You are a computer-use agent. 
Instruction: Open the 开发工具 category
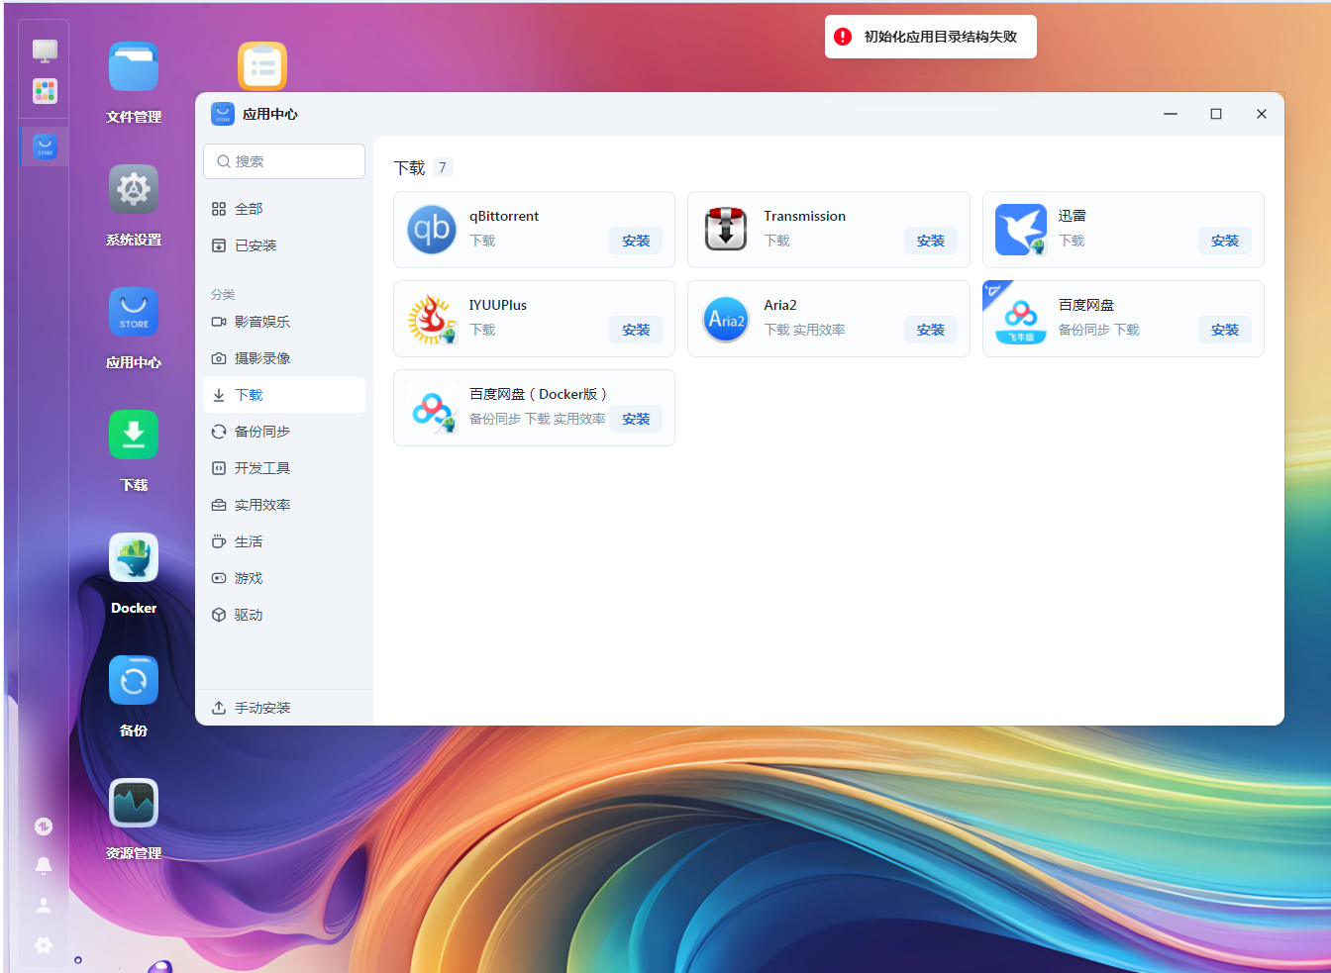tap(284, 468)
